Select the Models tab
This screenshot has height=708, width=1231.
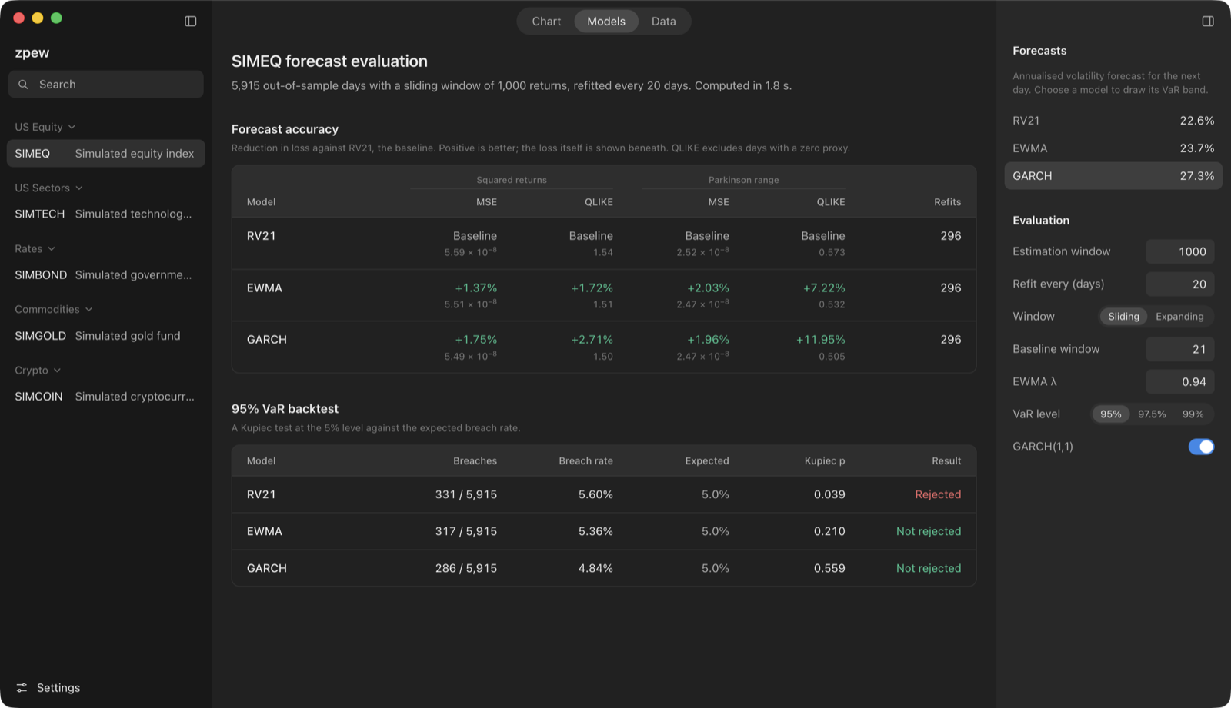tap(606, 22)
